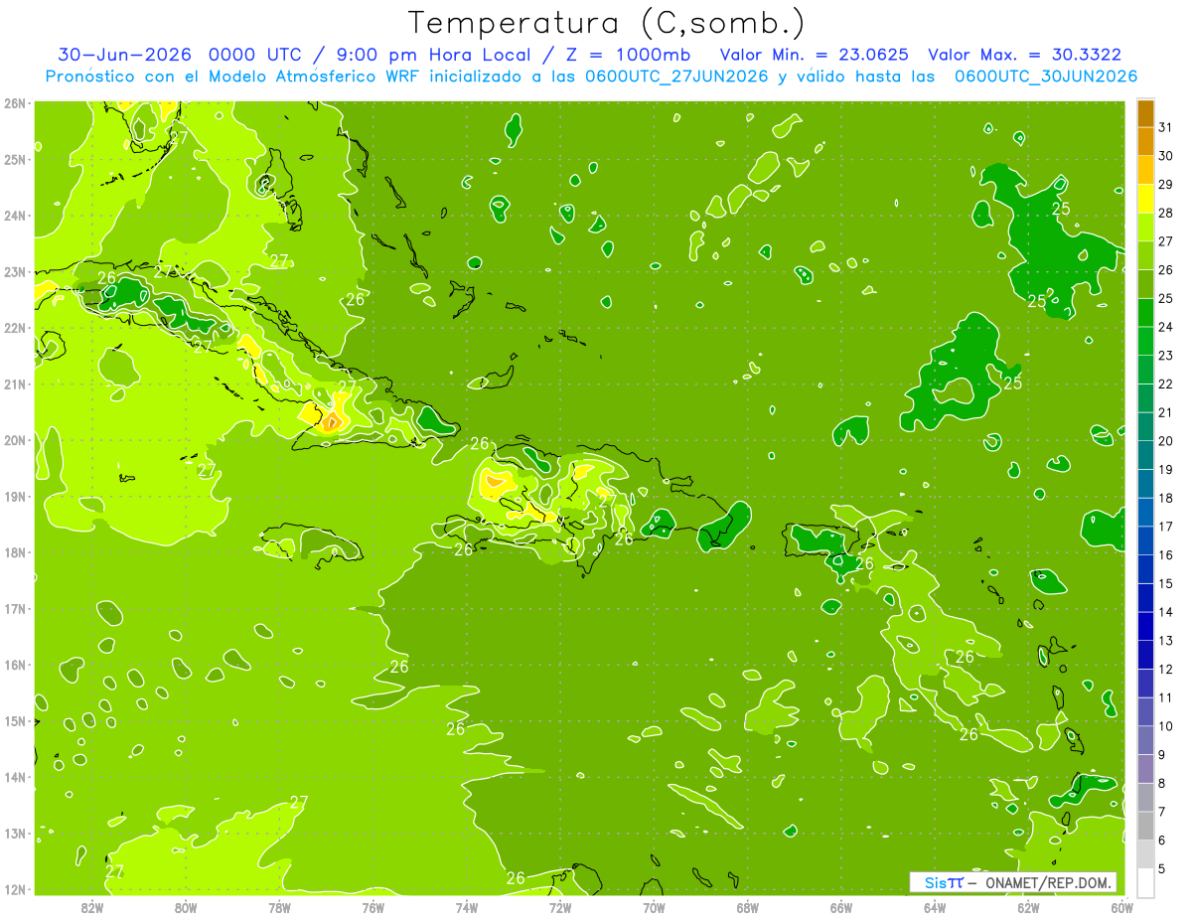Click color scale label 9
The width and height of the screenshot is (1192, 921).
pyautogui.click(x=1161, y=755)
